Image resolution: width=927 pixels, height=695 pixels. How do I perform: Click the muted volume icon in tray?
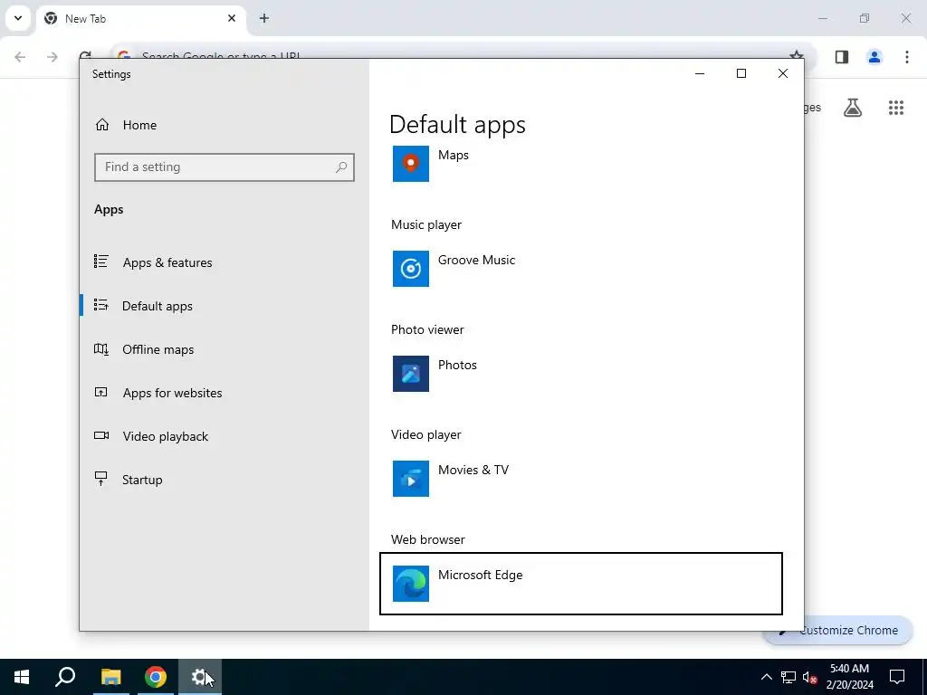(x=809, y=677)
